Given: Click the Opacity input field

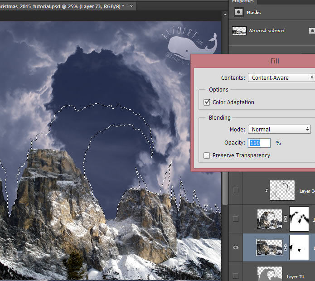Looking at the screenshot, I should [259, 143].
